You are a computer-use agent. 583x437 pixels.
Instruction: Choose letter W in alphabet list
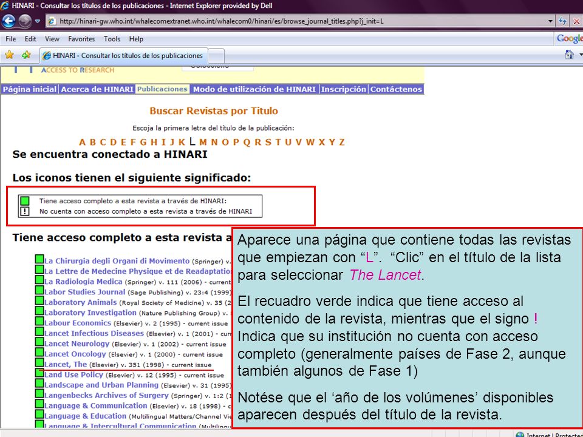(x=310, y=142)
